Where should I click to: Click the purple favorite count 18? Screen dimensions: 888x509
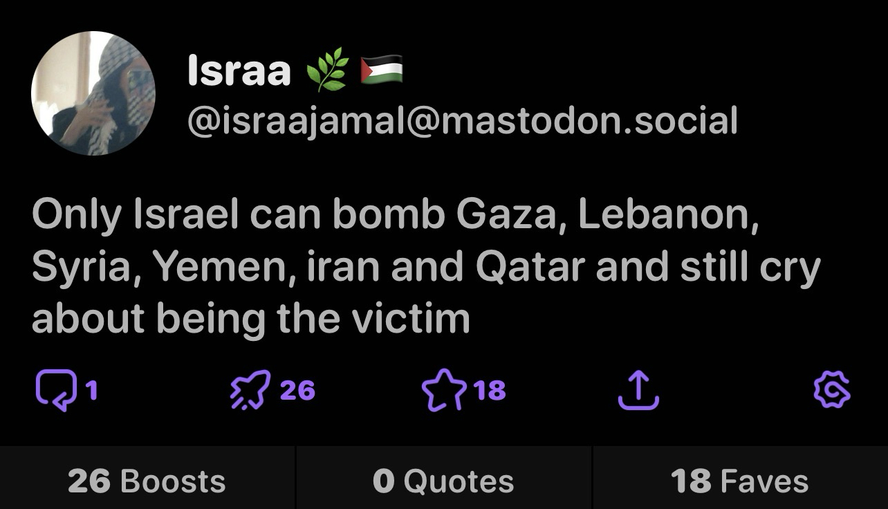490,391
